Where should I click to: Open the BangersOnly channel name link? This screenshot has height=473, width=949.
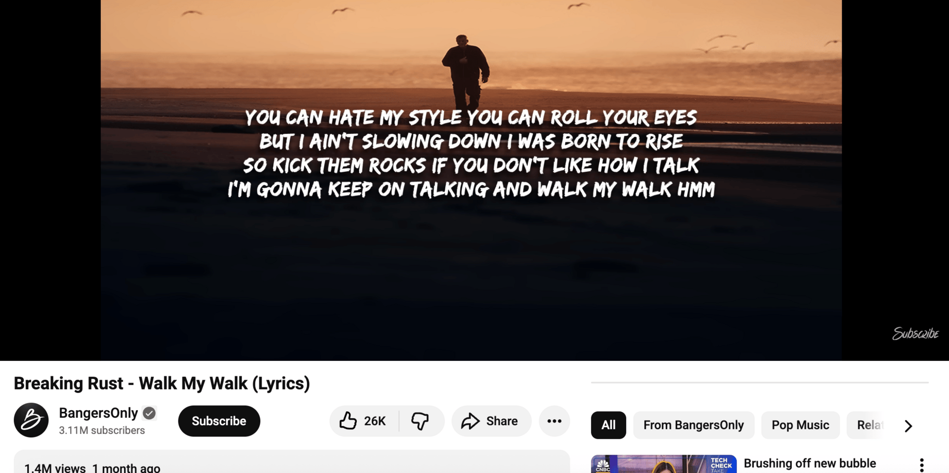click(x=98, y=413)
